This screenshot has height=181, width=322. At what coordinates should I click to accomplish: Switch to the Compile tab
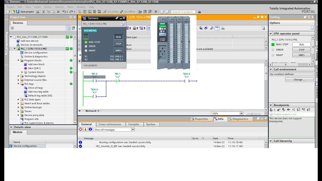[x=134, y=124]
